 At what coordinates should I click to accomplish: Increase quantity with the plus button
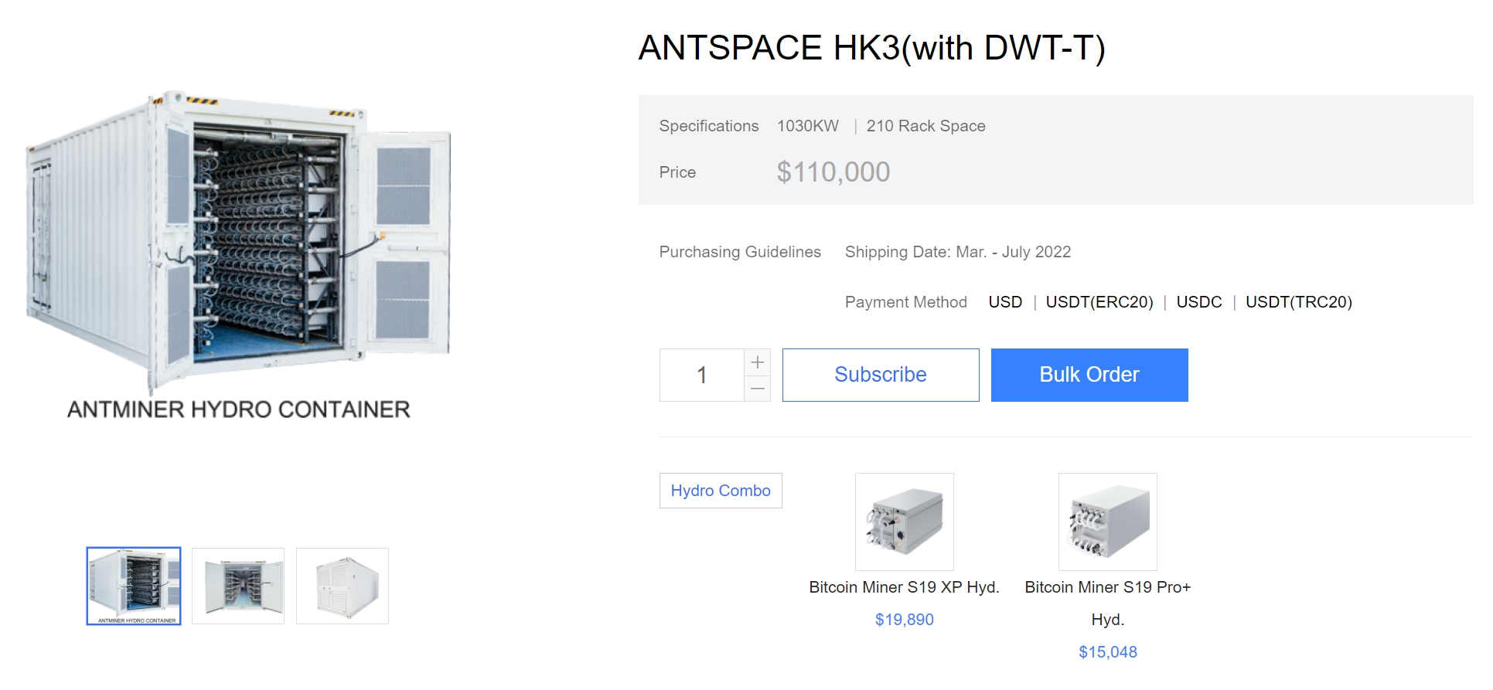(757, 362)
